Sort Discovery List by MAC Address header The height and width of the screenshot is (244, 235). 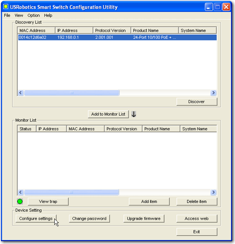(36, 30)
